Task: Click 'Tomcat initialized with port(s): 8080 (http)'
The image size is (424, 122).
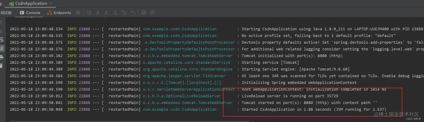Action: (x=292, y=56)
